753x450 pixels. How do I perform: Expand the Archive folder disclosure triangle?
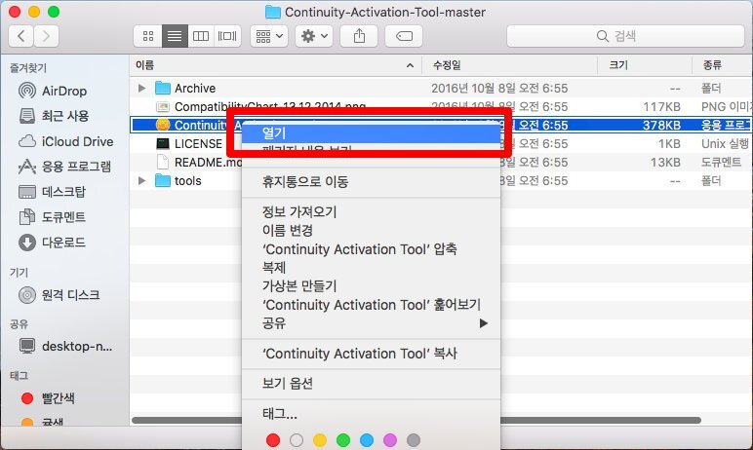[141, 89]
